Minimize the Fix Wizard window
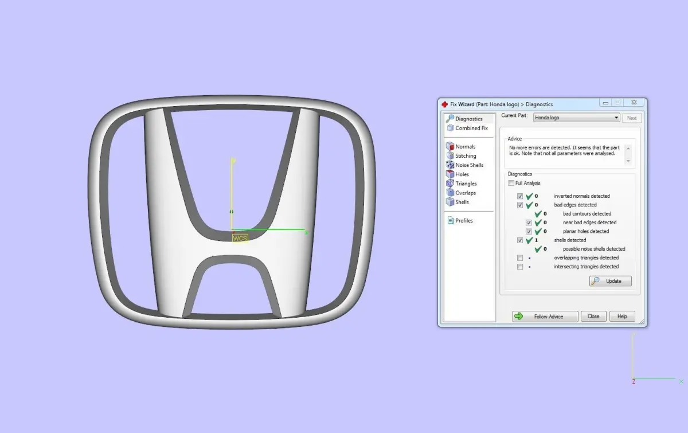Screen dimensions: 688x433 point(605,103)
